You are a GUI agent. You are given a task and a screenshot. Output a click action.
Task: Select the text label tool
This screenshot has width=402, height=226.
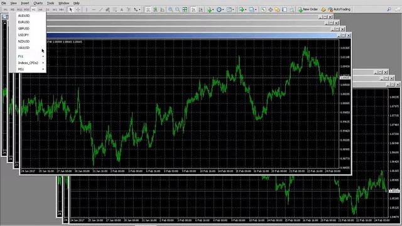coord(128,9)
